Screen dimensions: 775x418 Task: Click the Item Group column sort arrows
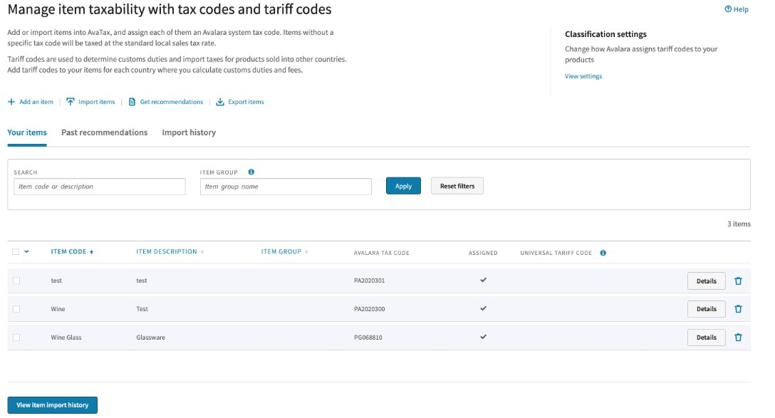tap(306, 252)
